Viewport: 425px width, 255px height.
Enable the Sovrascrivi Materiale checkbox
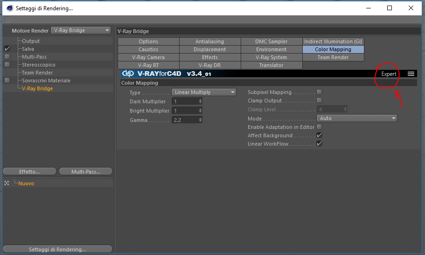tap(7, 81)
